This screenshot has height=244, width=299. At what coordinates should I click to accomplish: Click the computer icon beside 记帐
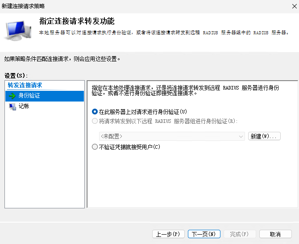[12, 106]
